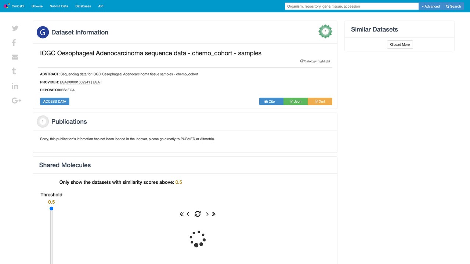470x264 pixels.
Task: Open Submit Data page
Action: pos(59,6)
